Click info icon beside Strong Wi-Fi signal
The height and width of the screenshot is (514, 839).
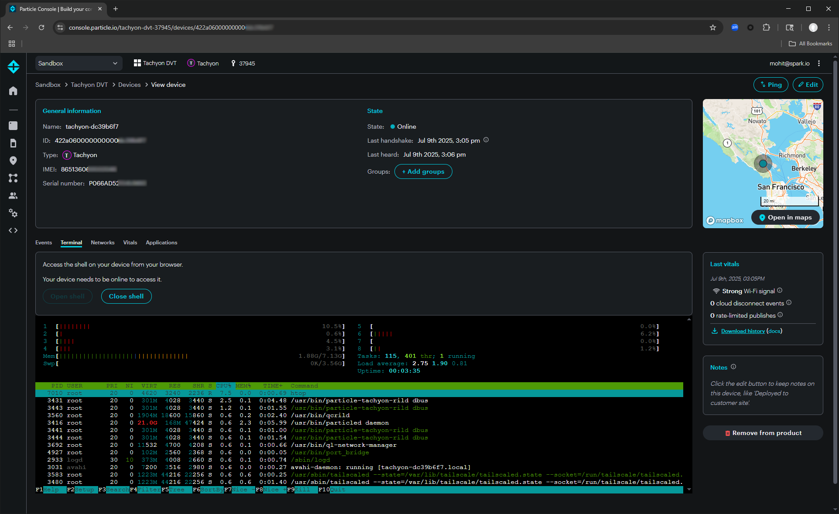coord(780,291)
